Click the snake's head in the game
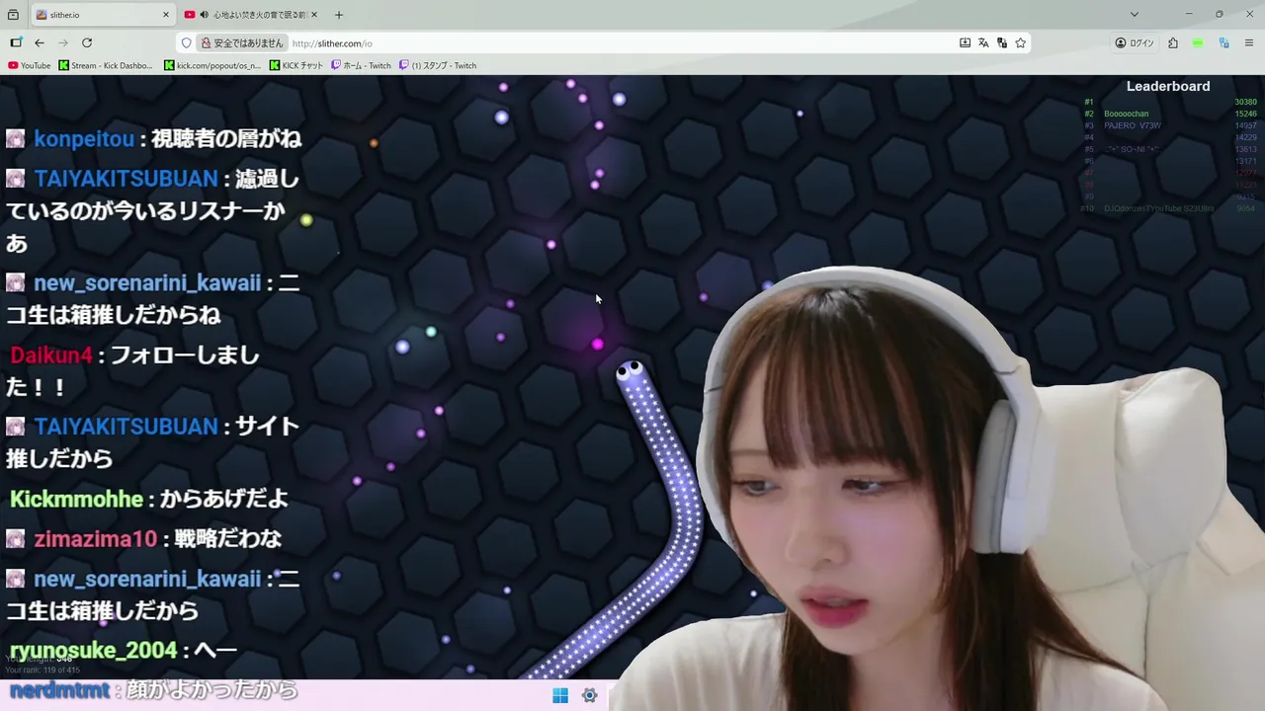 631,374
